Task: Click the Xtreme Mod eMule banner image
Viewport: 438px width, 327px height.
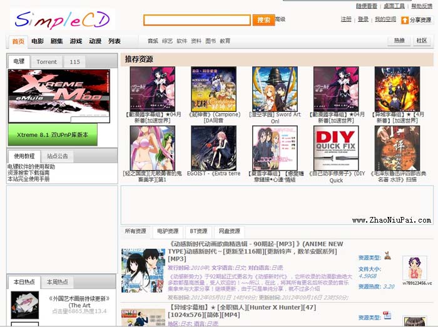Action: pyautogui.click(x=59, y=96)
